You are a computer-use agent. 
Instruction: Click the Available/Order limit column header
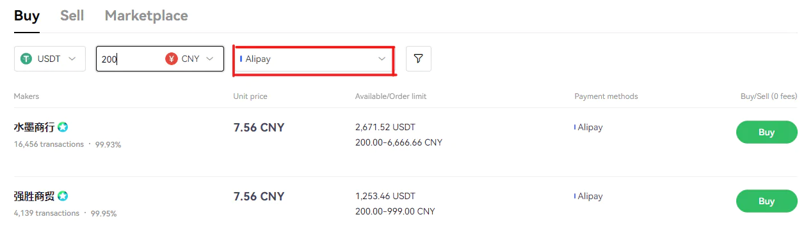pos(391,96)
